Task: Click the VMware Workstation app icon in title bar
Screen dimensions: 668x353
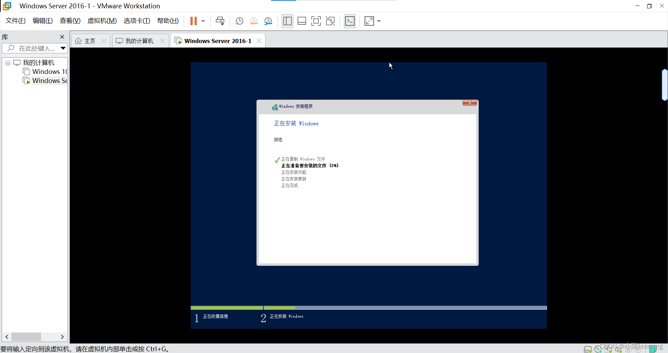Action: pos(7,6)
